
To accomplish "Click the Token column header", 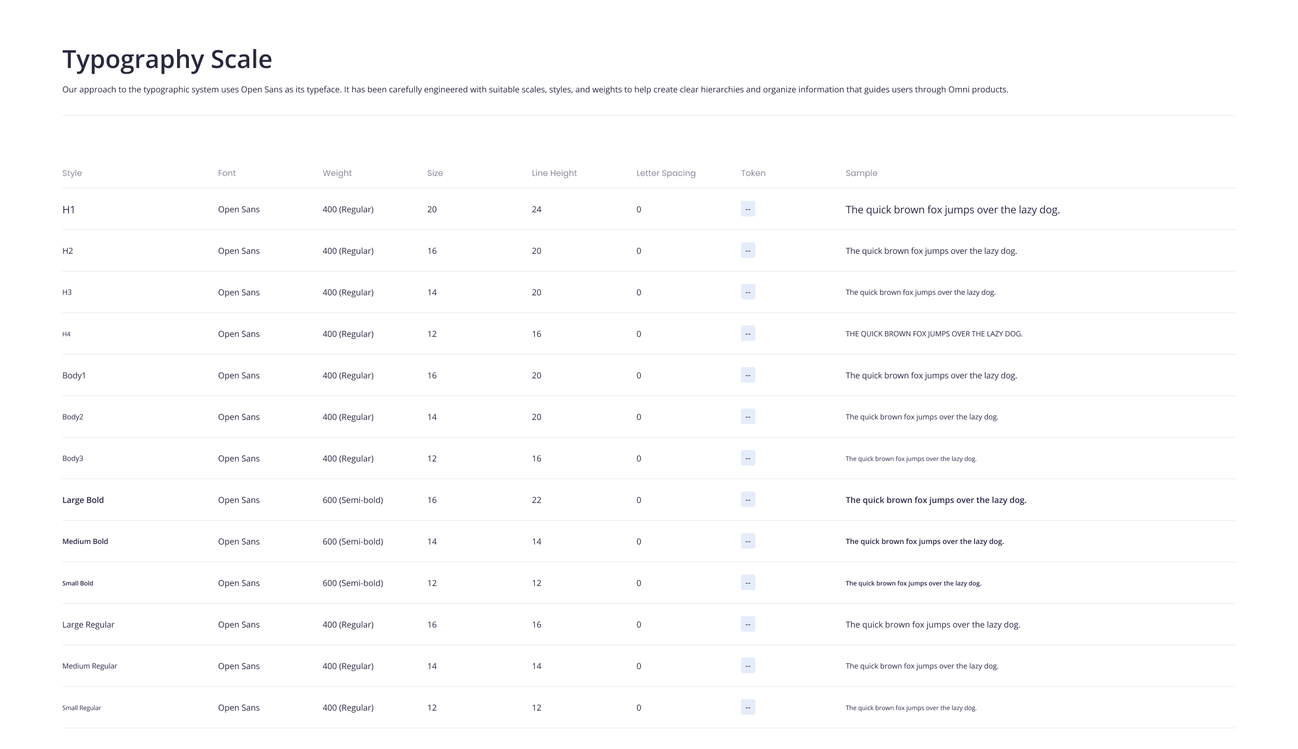I will click(x=753, y=173).
